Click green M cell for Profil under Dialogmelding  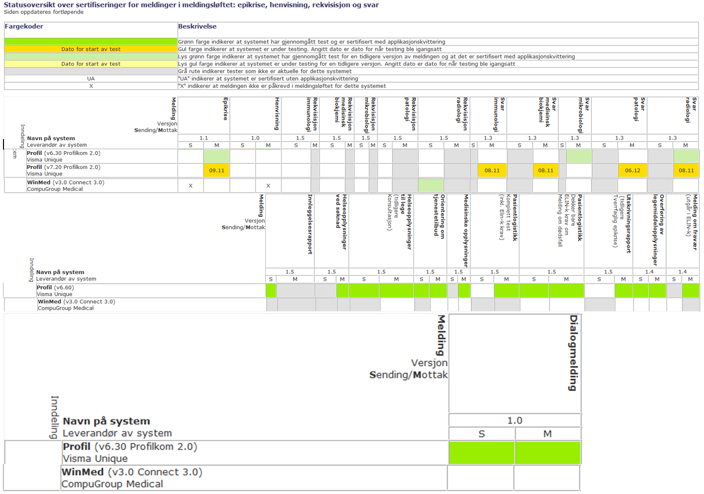point(548,453)
